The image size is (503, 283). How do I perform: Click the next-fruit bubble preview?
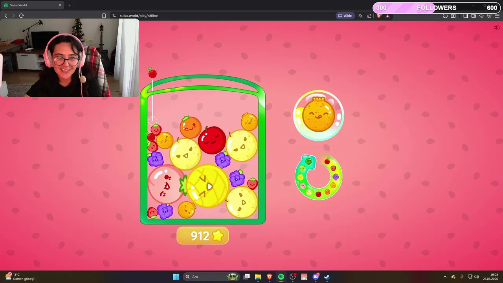click(x=319, y=116)
